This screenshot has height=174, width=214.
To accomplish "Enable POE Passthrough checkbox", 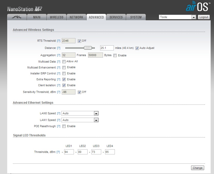I will coord(64,126).
